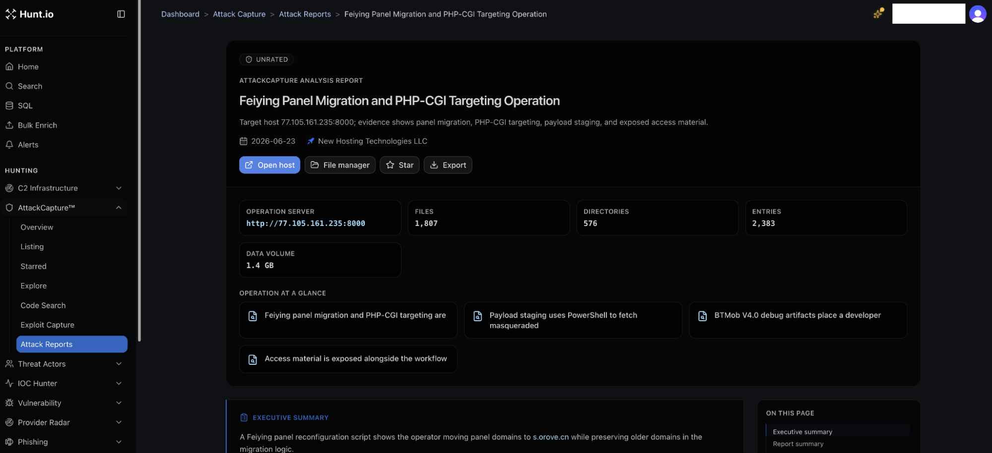Click the sparkle icon near the avatar
Image resolution: width=992 pixels, height=453 pixels.
878,13
